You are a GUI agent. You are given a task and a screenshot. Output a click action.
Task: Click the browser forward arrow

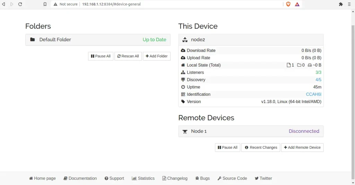12,4
